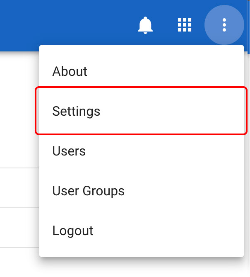Click the three-dot more options icon
Screen dimensions: 250x277
coord(224,25)
